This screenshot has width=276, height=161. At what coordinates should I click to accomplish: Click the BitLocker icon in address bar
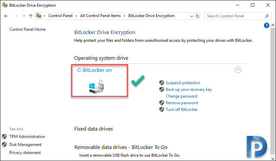pos(39,16)
